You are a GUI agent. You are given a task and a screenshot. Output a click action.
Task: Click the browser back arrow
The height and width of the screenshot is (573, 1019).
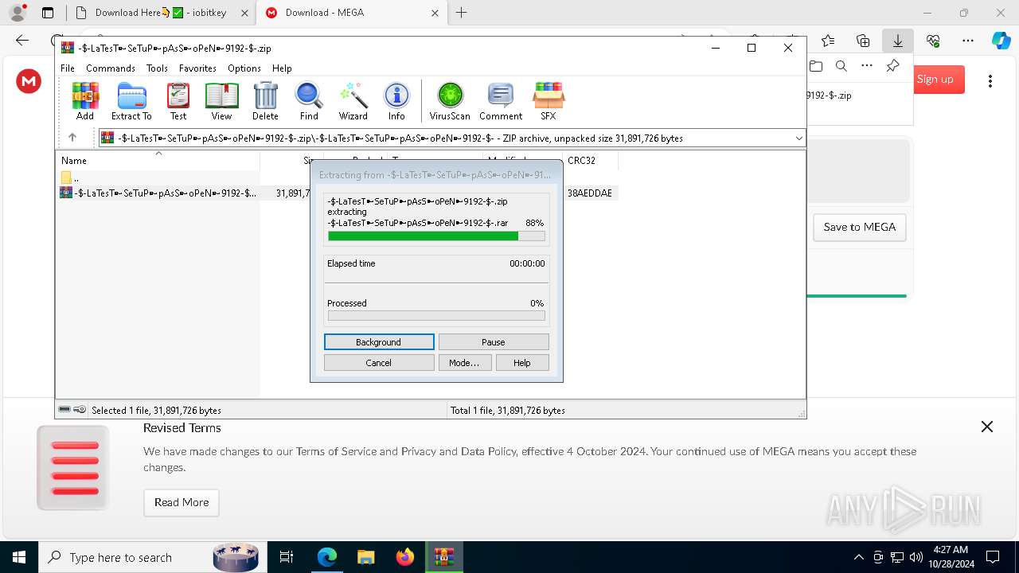pos(22,41)
